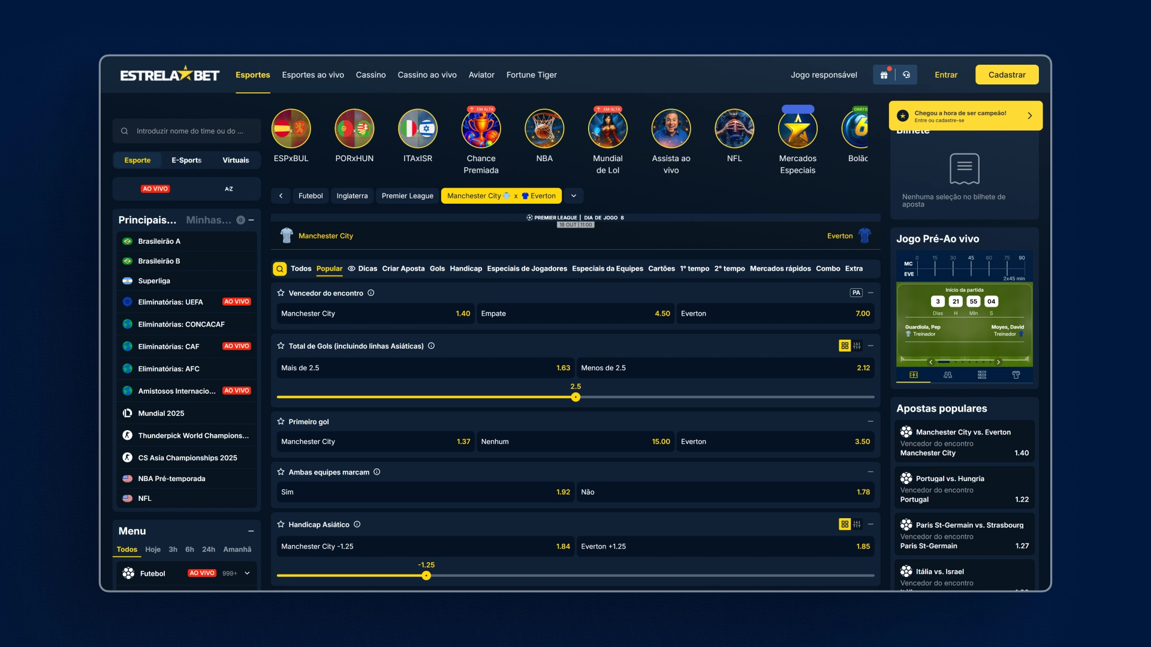Switch to the Handicap market tab
This screenshot has height=647, width=1151.
click(466, 269)
